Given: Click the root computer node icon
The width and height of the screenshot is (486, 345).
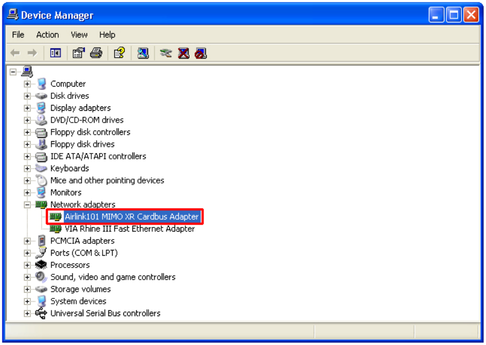Looking at the screenshot, I should point(27,72).
